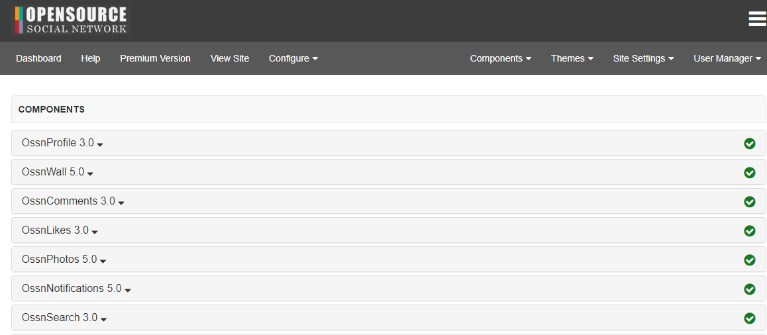Viewport: 767px width, 335px height.
Task: Expand the OssnComments 3.0 row
Action: click(73, 201)
